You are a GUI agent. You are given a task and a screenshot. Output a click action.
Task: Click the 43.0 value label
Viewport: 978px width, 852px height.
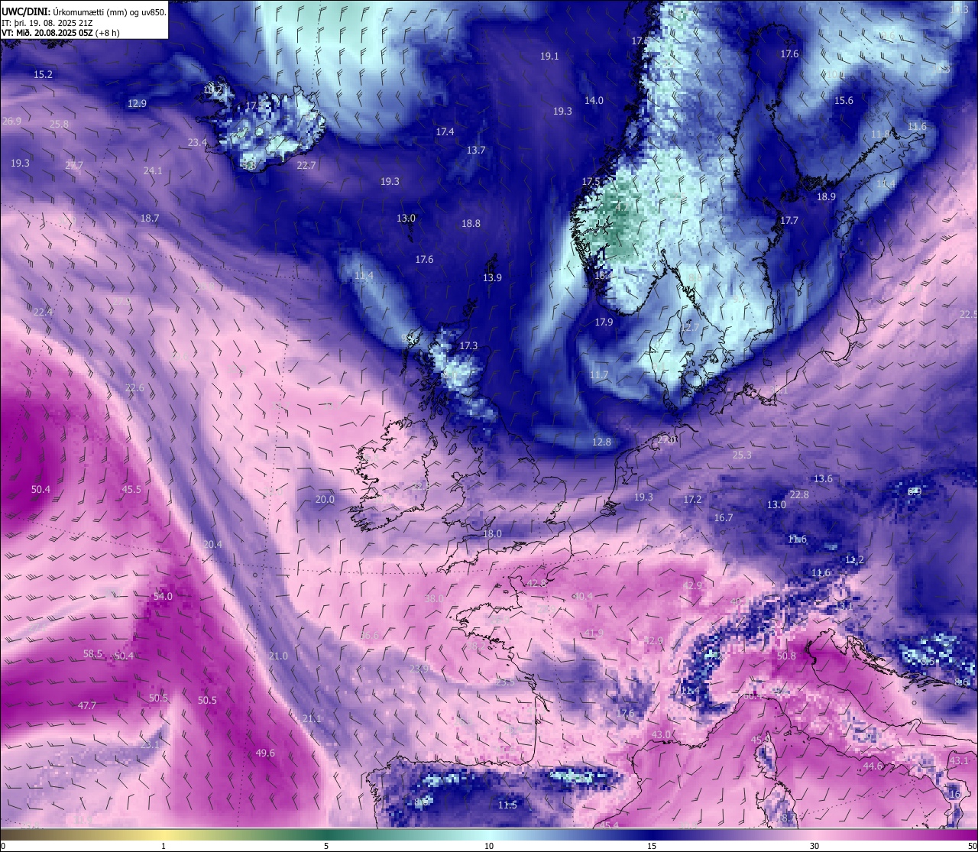(x=661, y=734)
